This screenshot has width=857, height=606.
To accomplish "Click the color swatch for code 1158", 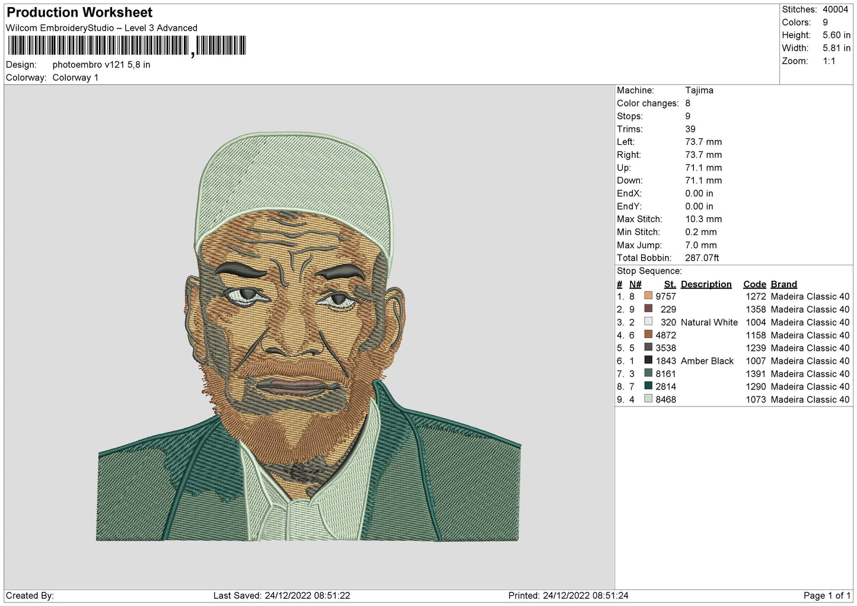I will [x=648, y=335].
